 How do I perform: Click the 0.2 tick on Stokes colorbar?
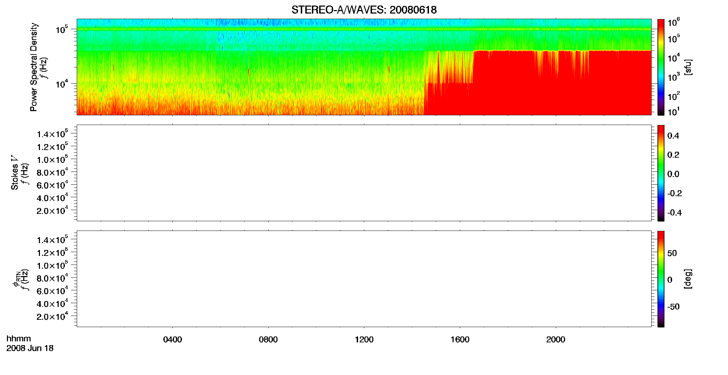tap(673, 155)
